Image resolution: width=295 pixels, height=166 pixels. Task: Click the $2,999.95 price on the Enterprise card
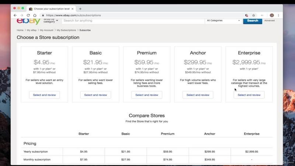tap(246, 62)
